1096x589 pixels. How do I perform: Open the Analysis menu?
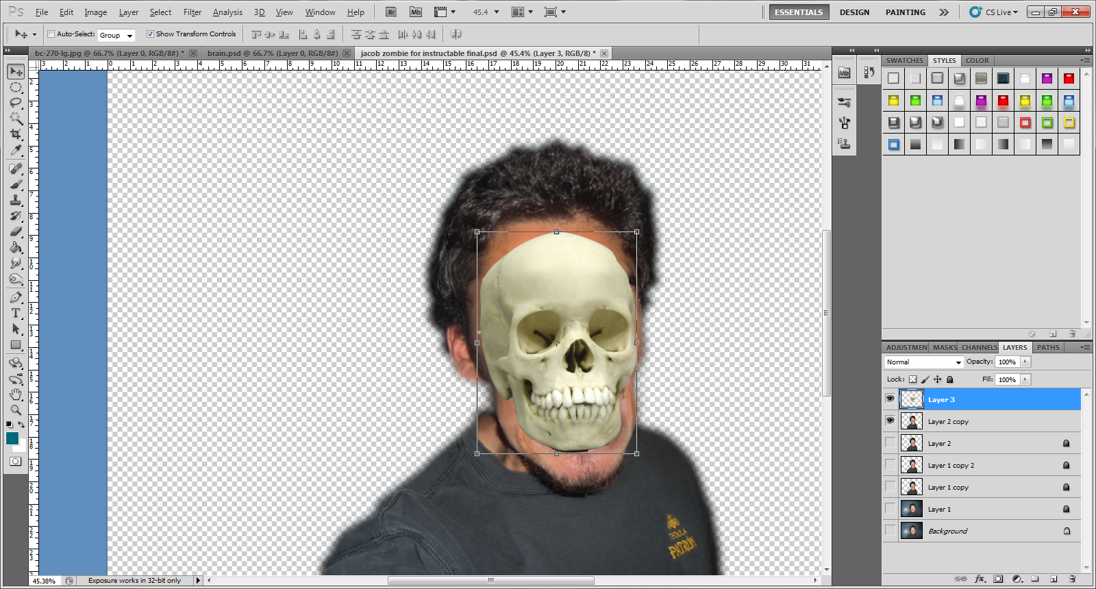click(227, 12)
